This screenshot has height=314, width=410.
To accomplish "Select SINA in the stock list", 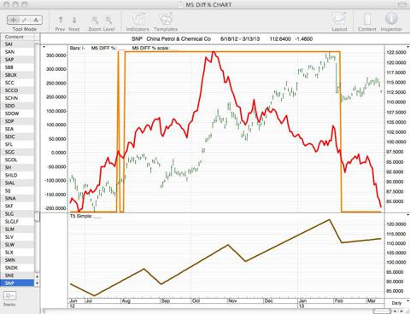I will click(x=10, y=198).
